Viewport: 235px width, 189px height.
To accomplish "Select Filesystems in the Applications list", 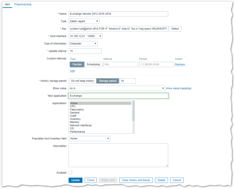I will tap(77, 110).
